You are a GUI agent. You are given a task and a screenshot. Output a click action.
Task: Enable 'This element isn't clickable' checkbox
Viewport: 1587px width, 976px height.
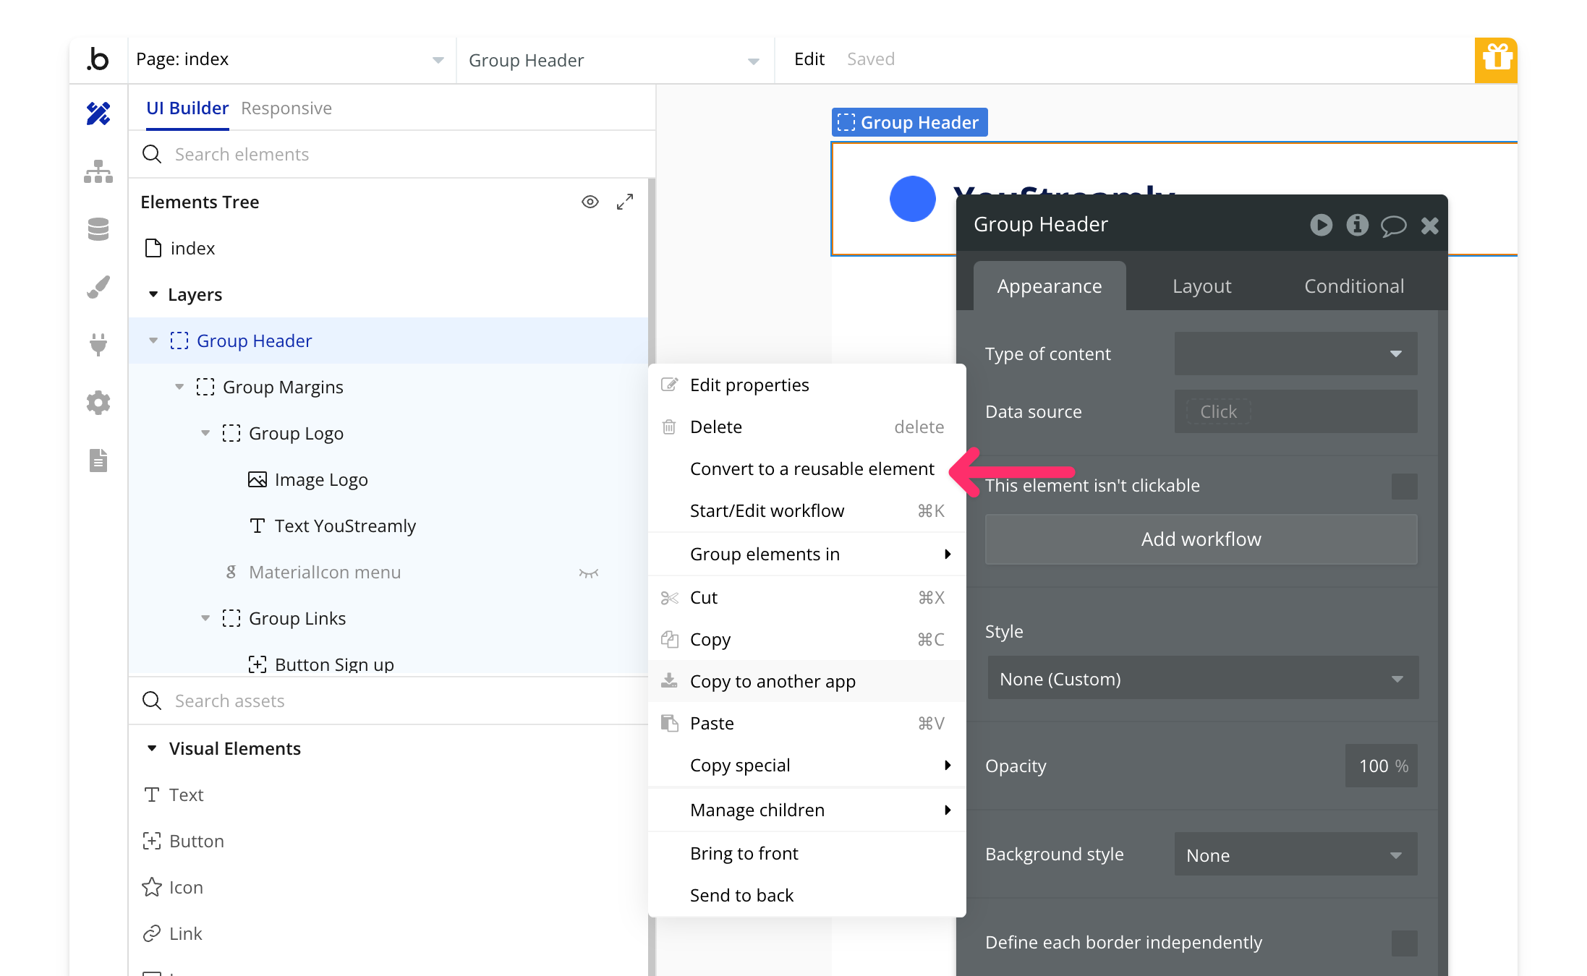1404,486
